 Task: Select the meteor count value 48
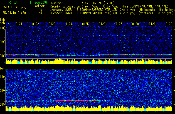(x=40, y=13)
